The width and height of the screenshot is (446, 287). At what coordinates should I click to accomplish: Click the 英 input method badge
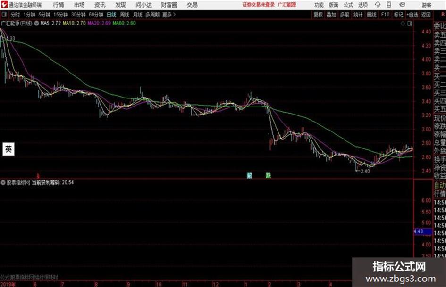(8, 149)
